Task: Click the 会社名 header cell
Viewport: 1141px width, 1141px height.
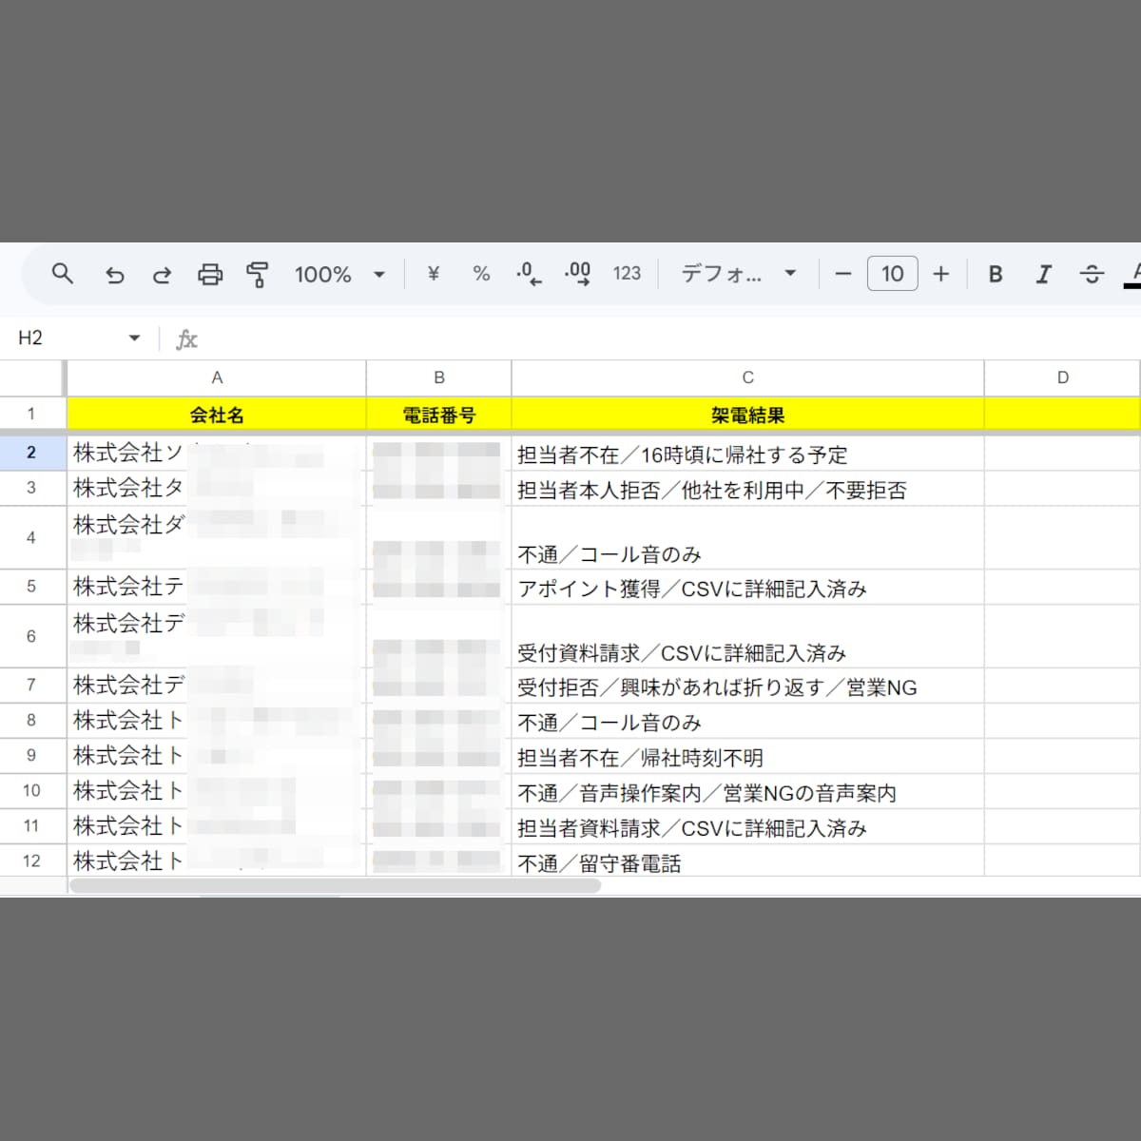Action: (217, 415)
